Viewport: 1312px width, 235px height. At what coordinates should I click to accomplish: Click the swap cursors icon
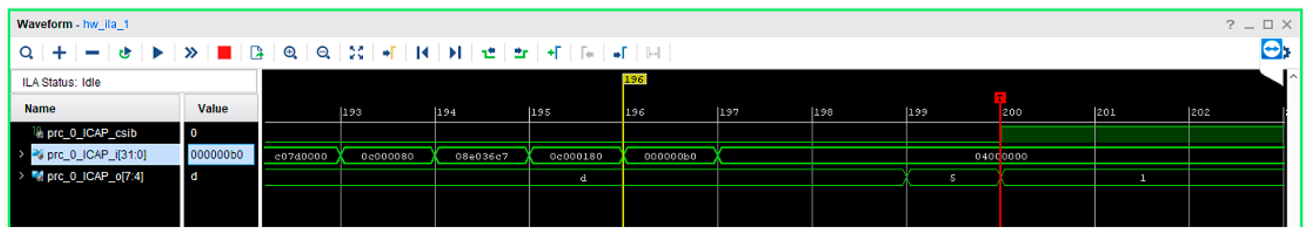click(x=652, y=53)
